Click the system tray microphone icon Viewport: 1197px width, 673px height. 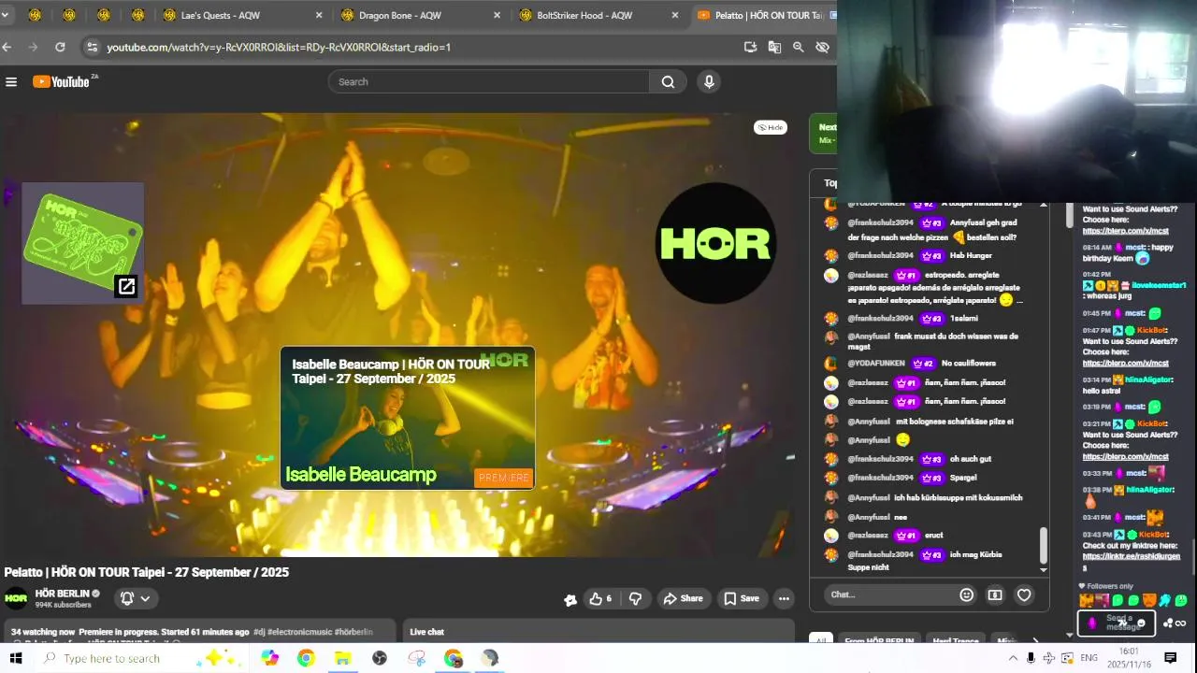(x=1031, y=658)
